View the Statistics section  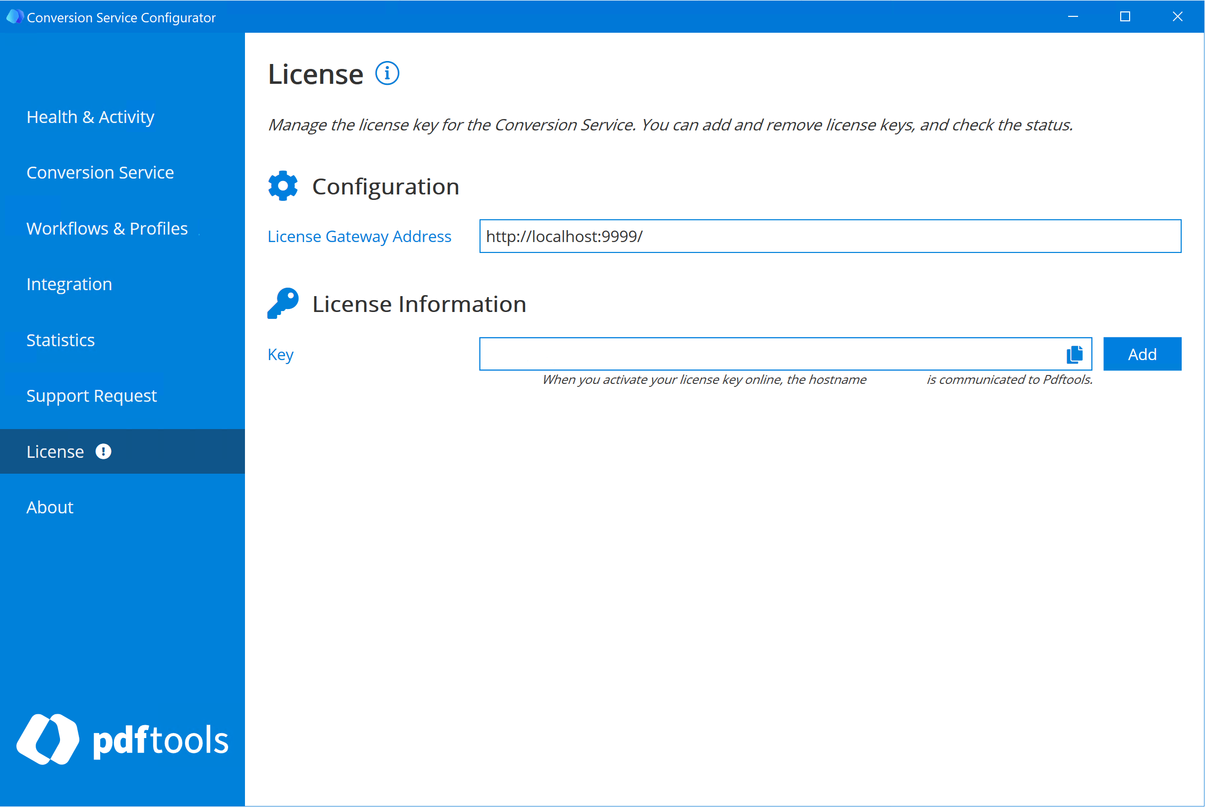click(x=60, y=340)
